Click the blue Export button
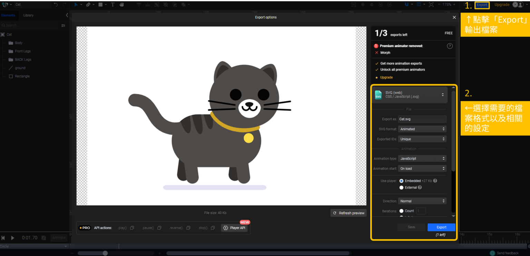Viewport: 530px width, 256px height. (x=441, y=227)
